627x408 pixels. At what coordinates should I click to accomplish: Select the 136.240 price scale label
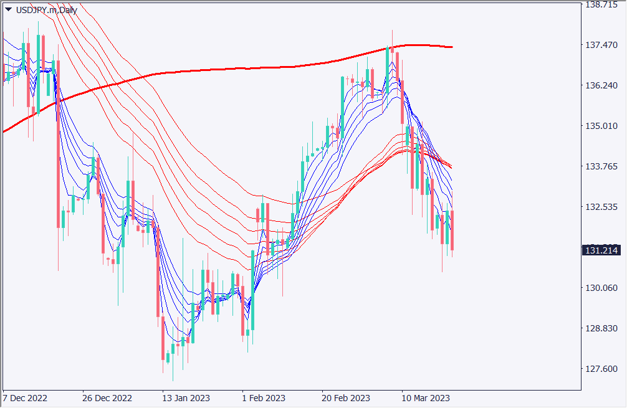602,85
